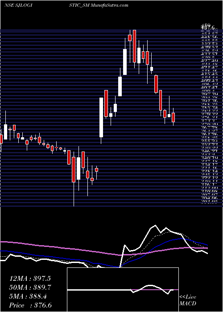Click inside the MACD histogram panel
This screenshot has width=223, height=312.
point(123,290)
